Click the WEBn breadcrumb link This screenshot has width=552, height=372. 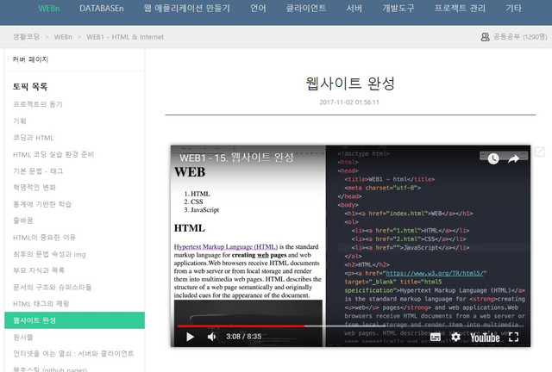tap(63, 37)
